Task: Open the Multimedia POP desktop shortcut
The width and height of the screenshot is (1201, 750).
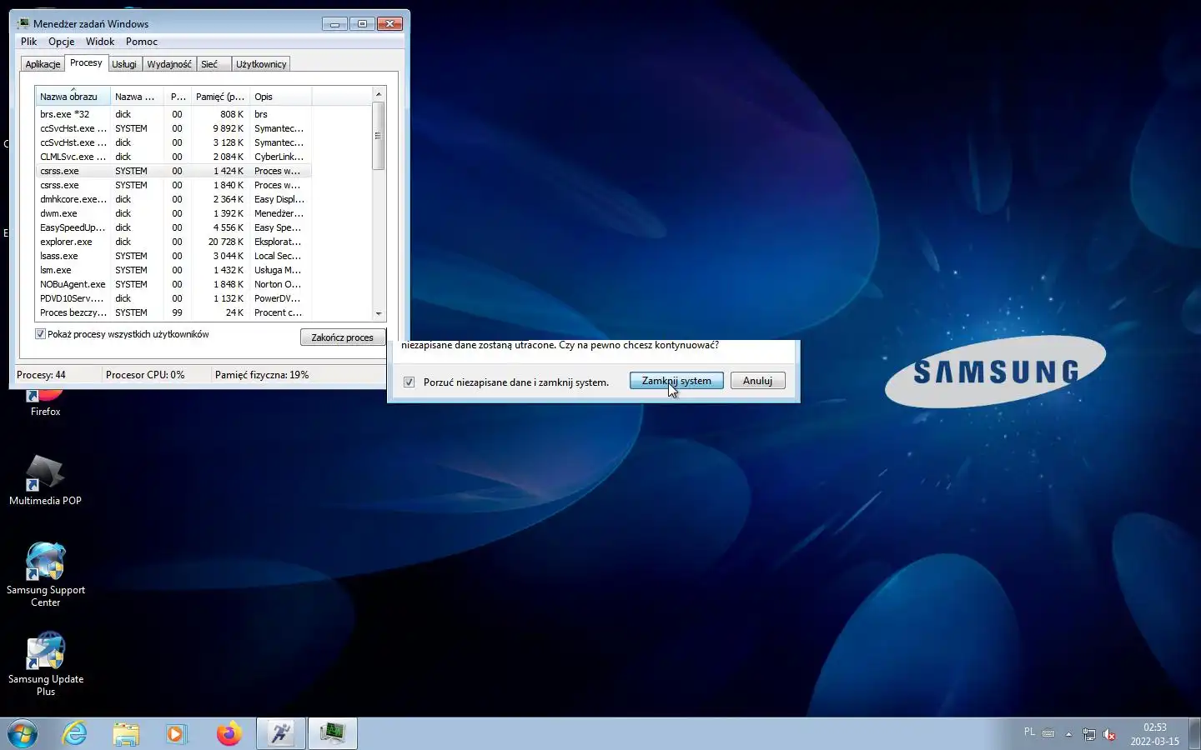Action: (x=45, y=480)
